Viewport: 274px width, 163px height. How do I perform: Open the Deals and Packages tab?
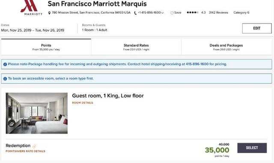click(226, 47)
